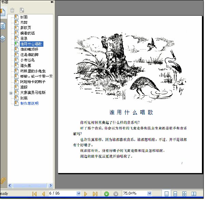This screenshot has width=205, height=200.
Task: Select the 版权页 bookmark
Action: (x=26, y=28)
